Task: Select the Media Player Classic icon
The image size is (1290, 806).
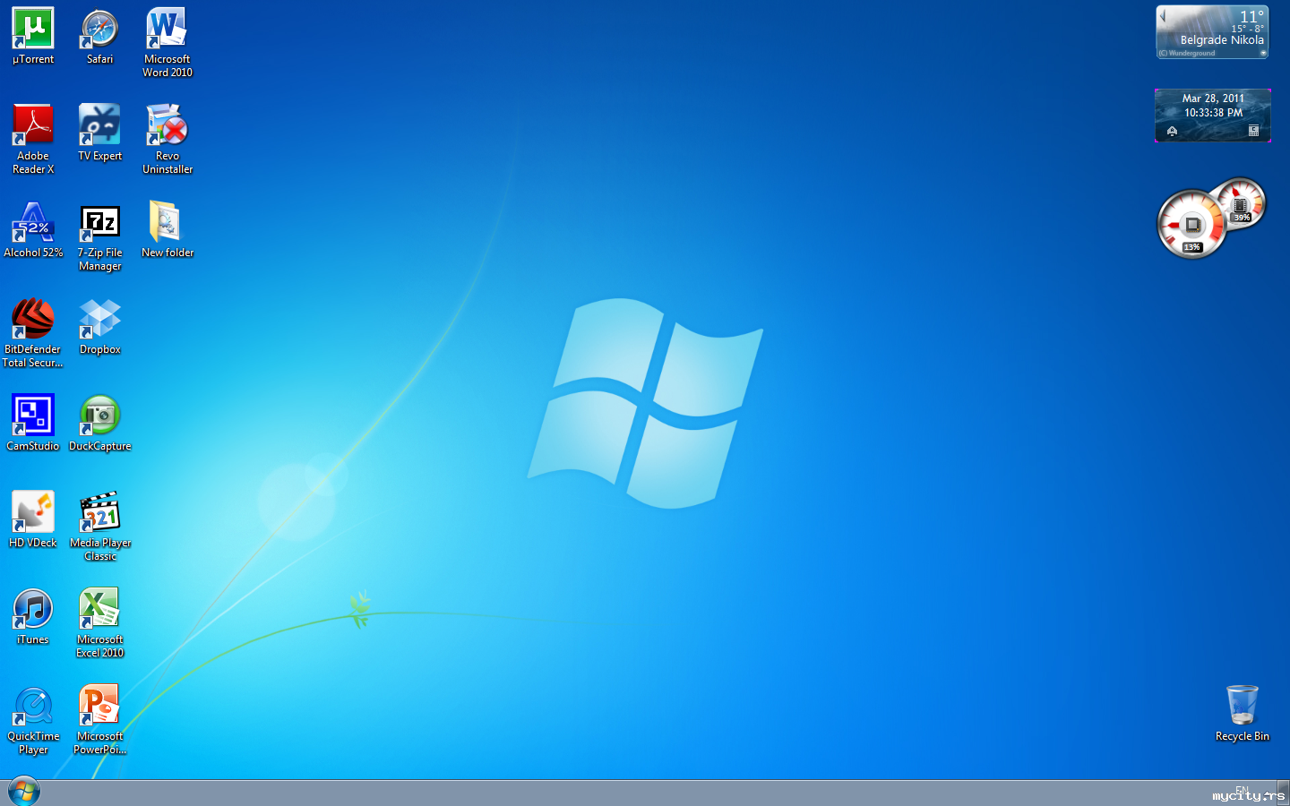Action: pyautogui.click(x=99, y=526)
